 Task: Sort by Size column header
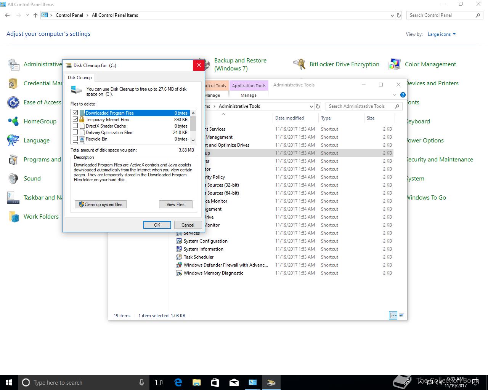[x=371, y=118]
